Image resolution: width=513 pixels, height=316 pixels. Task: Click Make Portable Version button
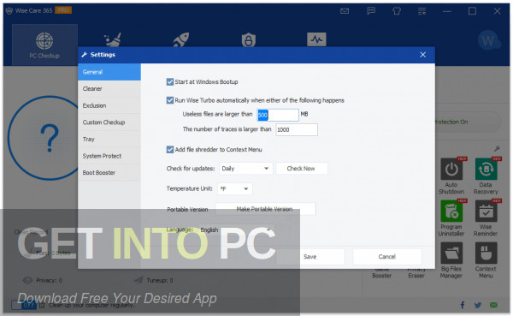(x=265, y=209)
